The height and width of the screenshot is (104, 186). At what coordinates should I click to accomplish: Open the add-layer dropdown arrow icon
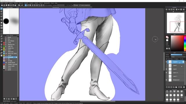click(x=174, y=87)
